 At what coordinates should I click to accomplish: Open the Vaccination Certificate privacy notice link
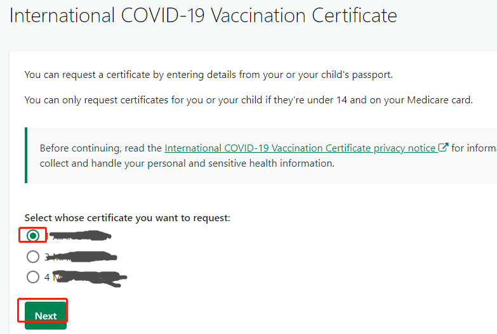click(x=301, y=148)
